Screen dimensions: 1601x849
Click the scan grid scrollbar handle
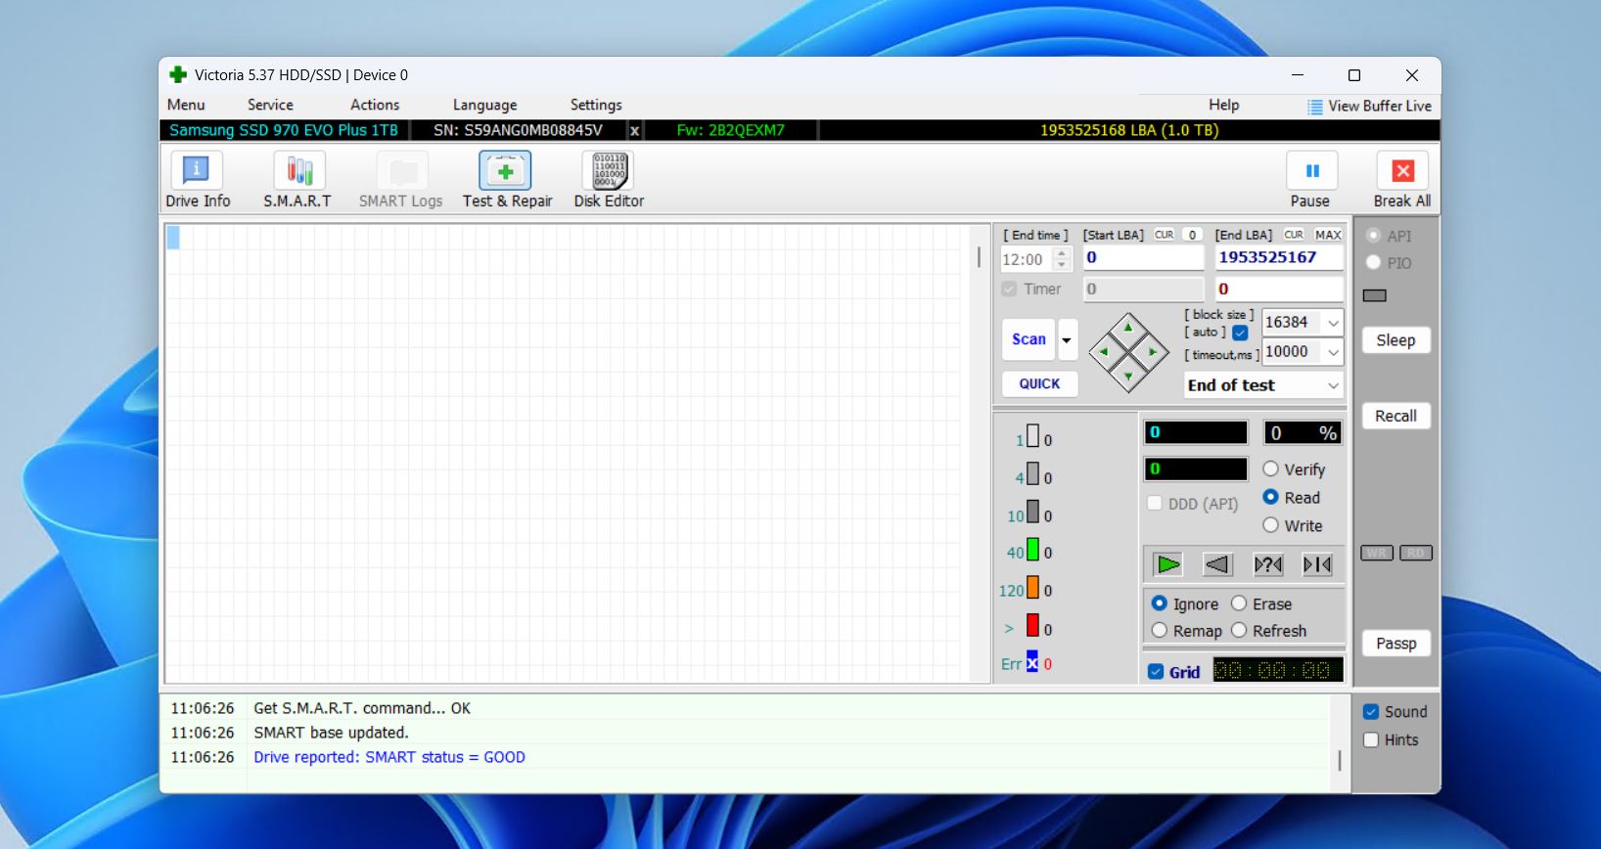(979, 257)
